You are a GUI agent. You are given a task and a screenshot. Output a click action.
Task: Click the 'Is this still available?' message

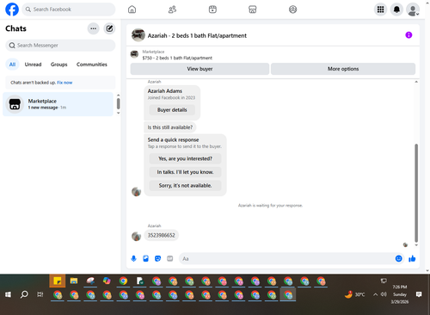170,127
